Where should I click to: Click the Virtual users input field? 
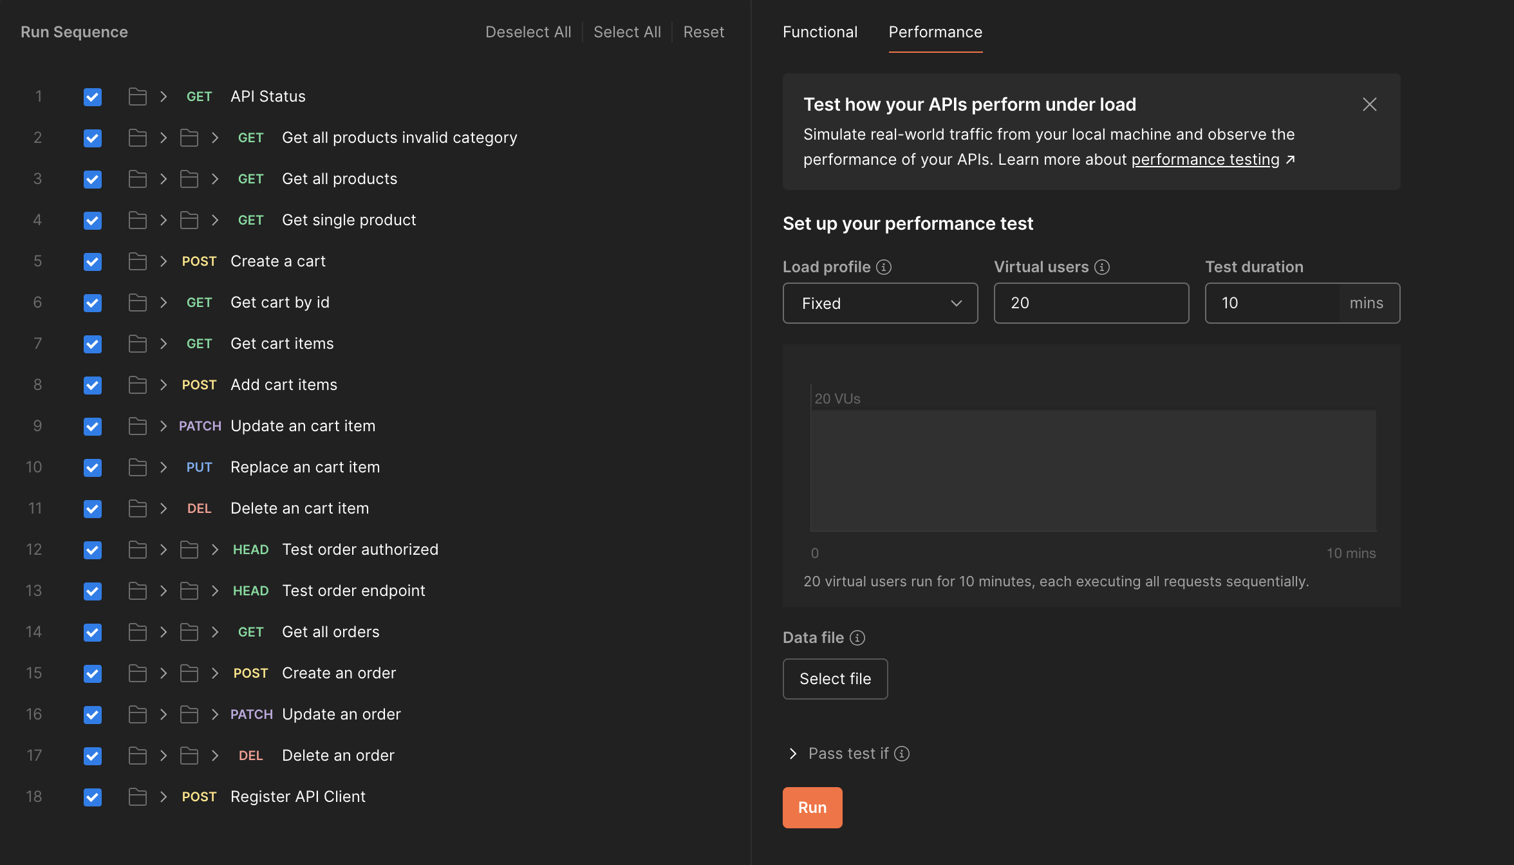[1091, 303]
